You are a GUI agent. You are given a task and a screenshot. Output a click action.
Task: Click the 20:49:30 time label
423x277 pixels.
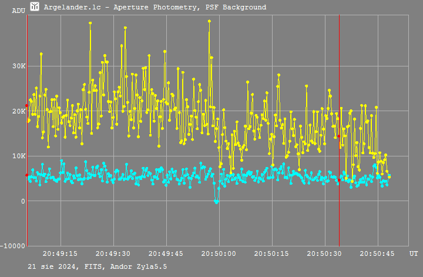(113, 254)
